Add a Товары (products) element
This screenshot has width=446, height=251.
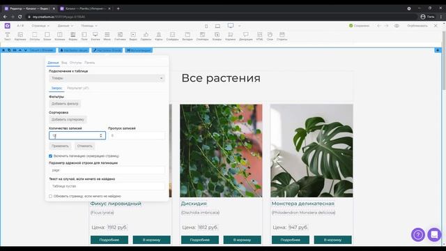[x=217, y=36]
